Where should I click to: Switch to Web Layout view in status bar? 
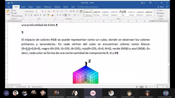click(146, 87)
